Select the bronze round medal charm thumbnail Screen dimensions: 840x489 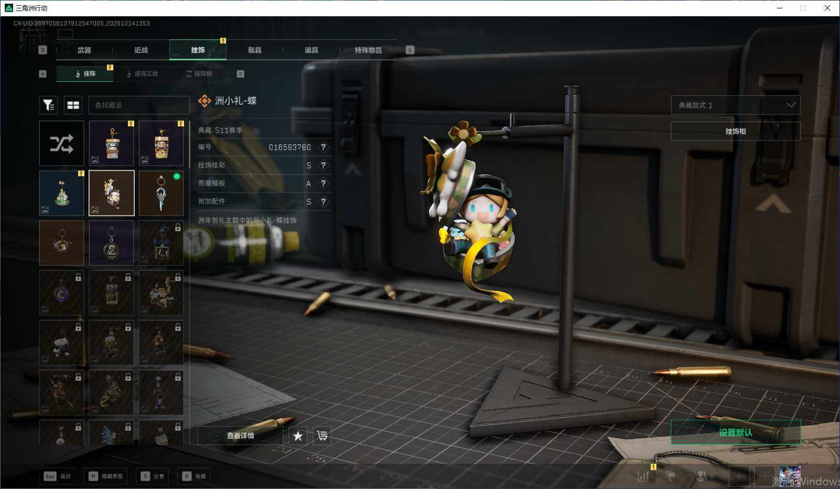tap(61, 243)
